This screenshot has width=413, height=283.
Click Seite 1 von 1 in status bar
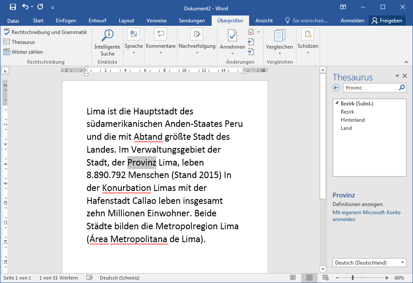click(x=17, y=278)
